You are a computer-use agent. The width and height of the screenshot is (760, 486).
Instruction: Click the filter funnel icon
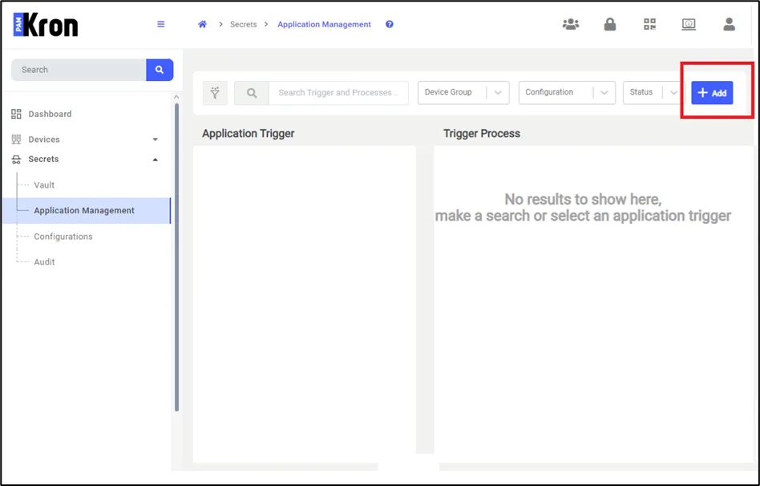click(215, 93)
